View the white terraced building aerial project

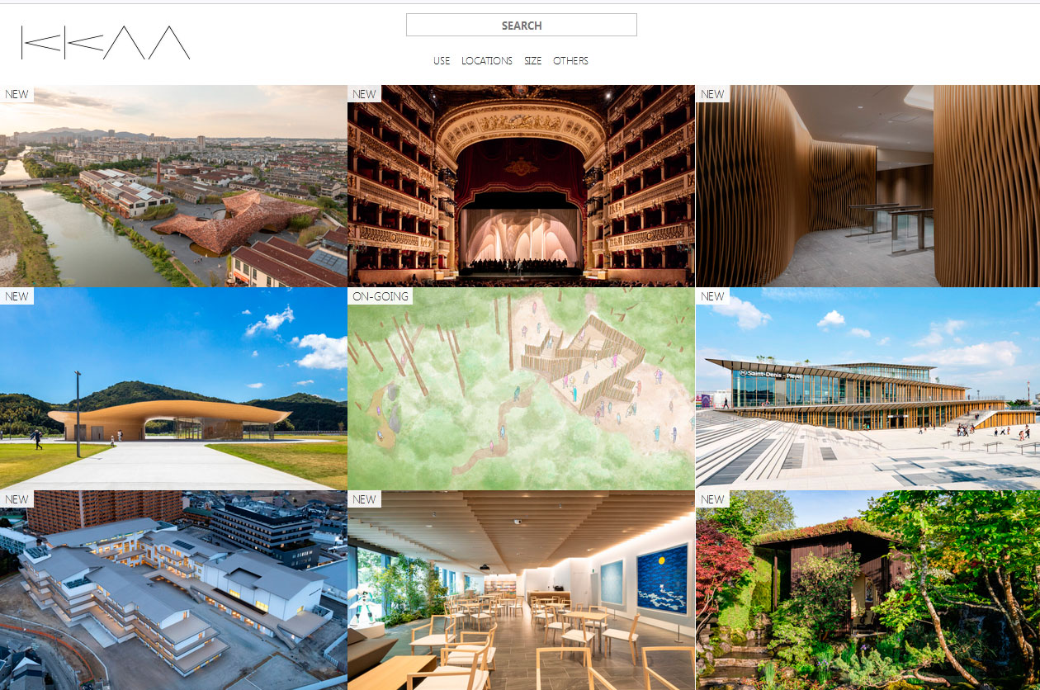click(x=173, y=590)
